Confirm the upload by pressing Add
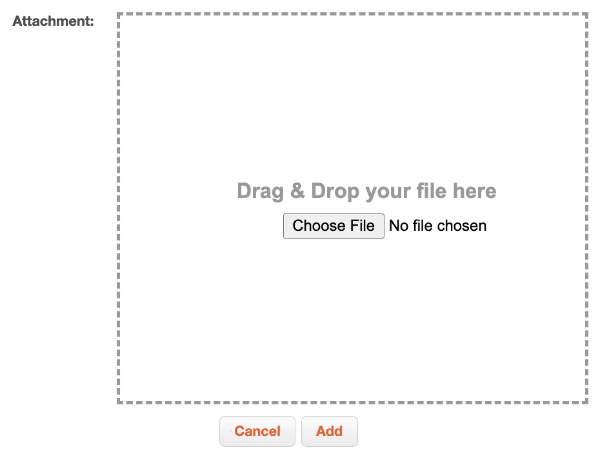This screenshot has height=463, width=609. click(x=329, y=431)
